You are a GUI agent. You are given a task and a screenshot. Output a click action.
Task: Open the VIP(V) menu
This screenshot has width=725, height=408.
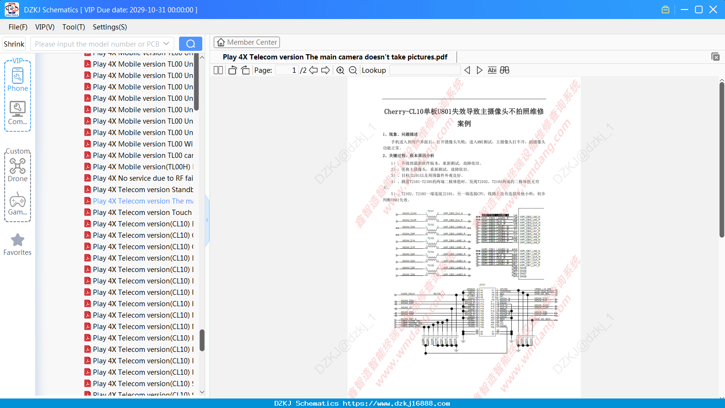[x=45, y=27]
